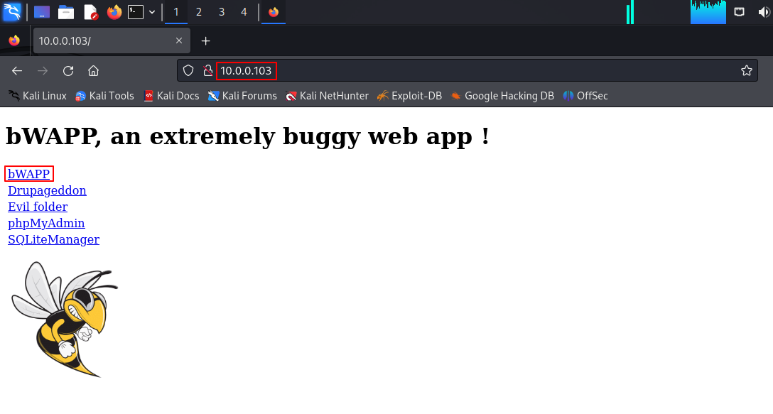Viewport: 773px width, 414px height.
Task: Go forward one page
Action: click(43, 71)
